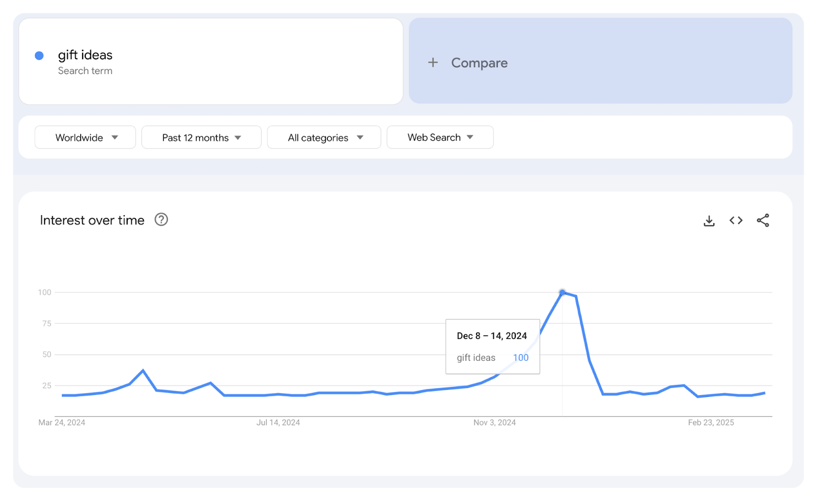
Task: Open the Worldwide region dropdown
Action: (x=85, y=138)
